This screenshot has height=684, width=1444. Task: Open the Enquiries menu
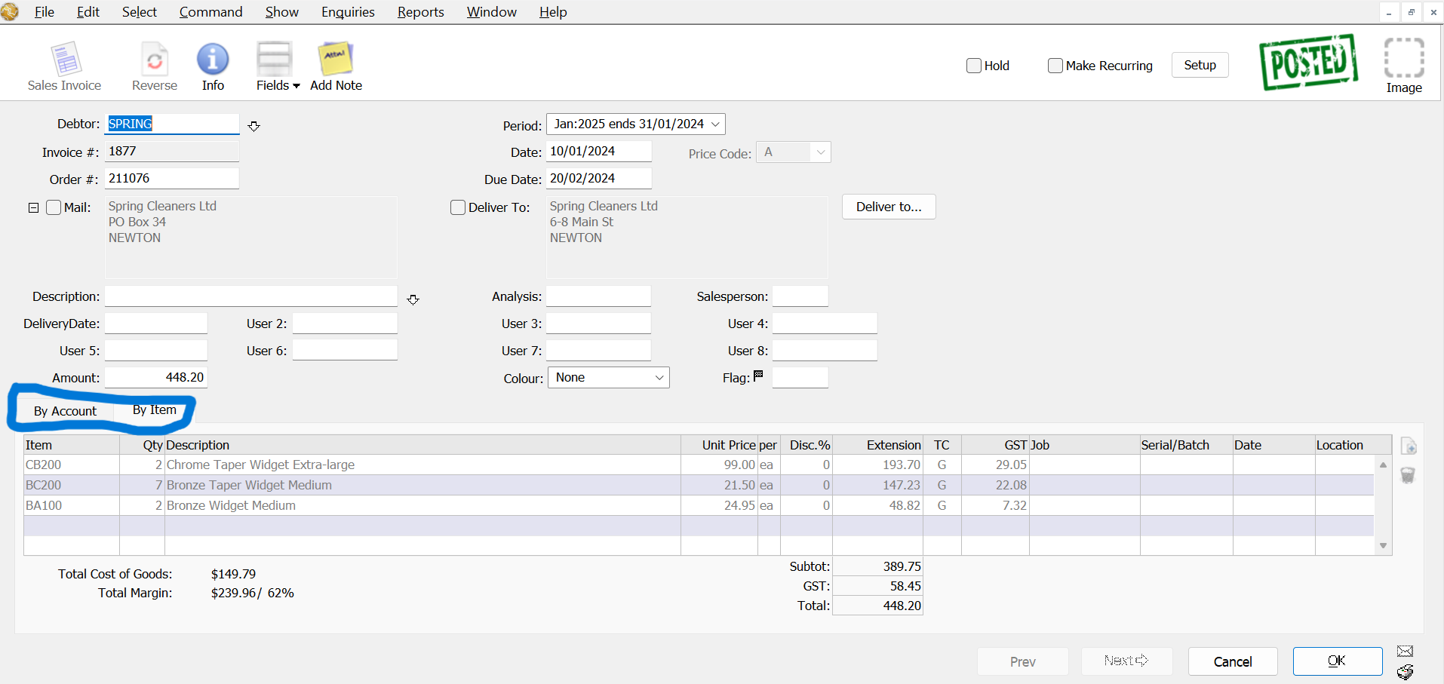point(348,12)
